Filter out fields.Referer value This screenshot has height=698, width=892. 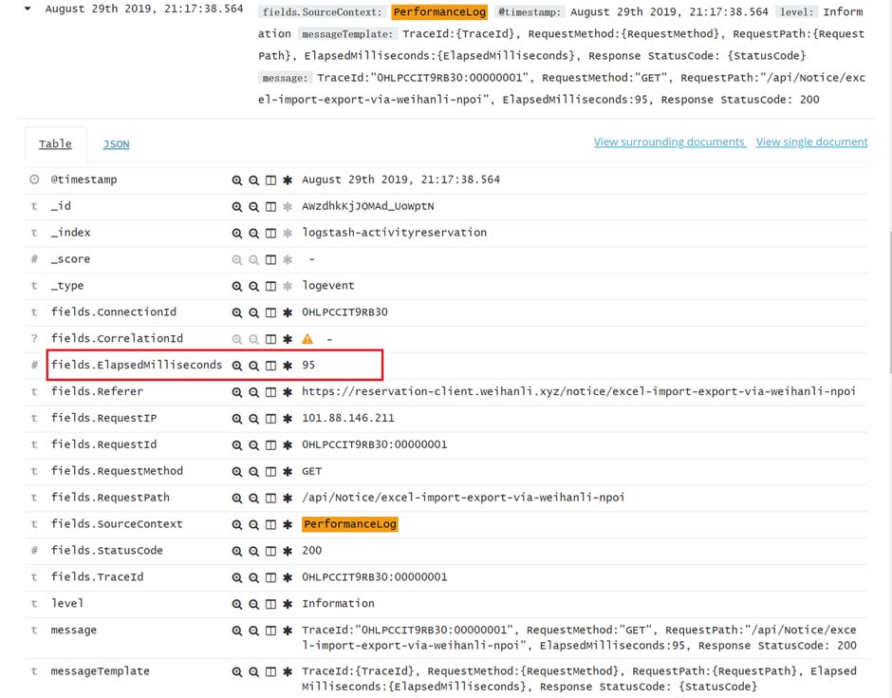coord(253,392)
